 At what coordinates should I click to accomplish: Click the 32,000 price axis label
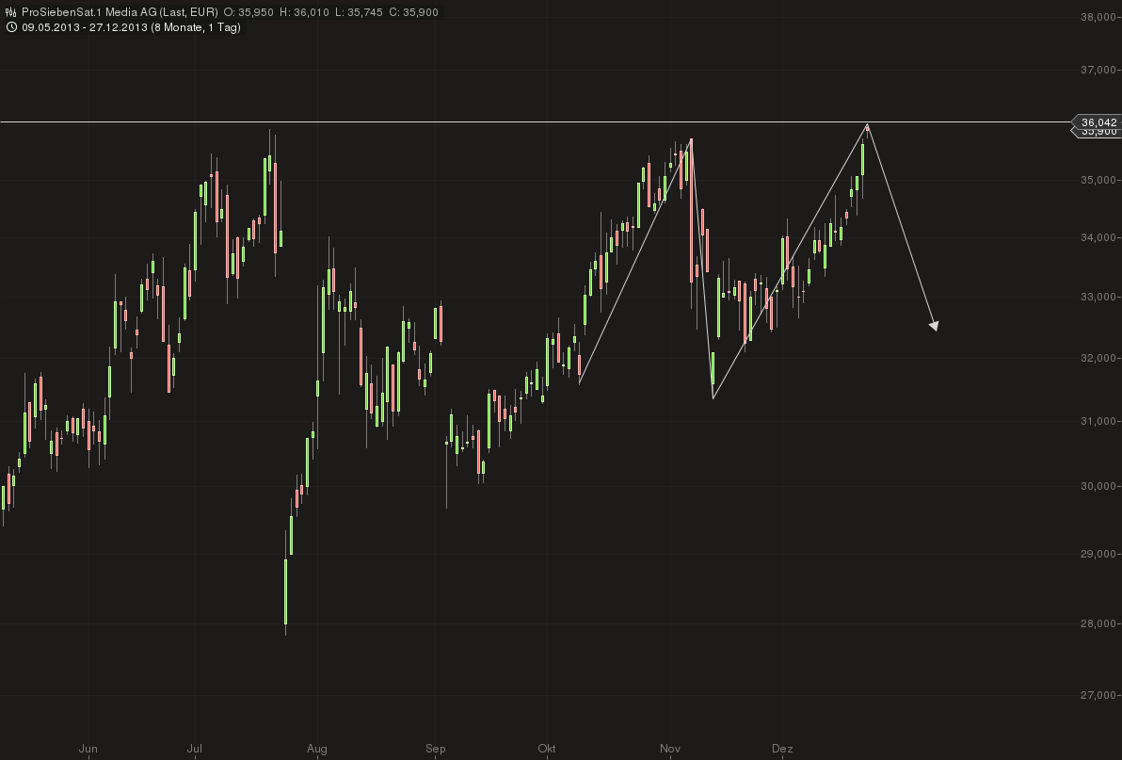1098,358
